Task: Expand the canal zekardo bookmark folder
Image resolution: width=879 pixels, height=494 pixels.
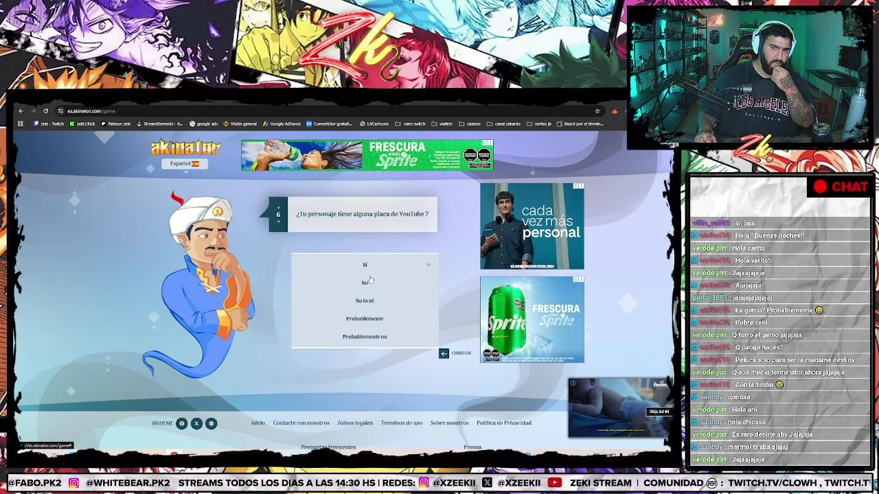Action: (x=503, y=124)
